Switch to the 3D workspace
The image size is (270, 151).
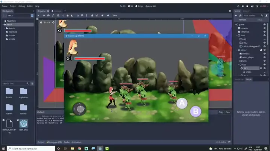point(130,6)
